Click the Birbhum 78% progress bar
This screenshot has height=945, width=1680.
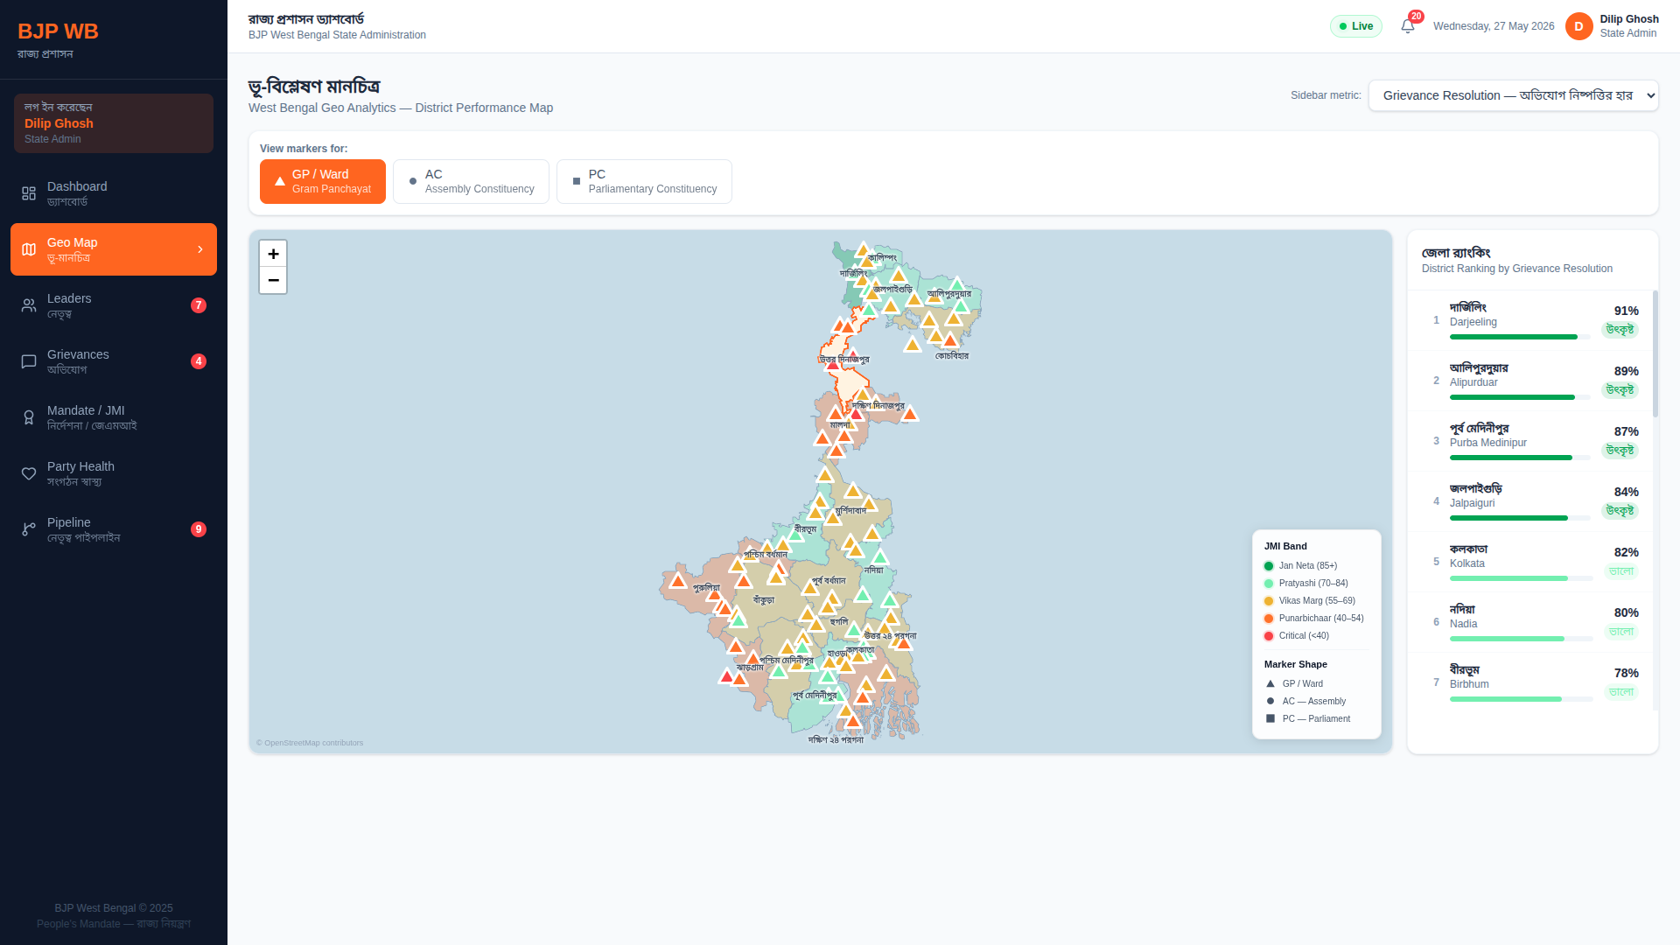[1521, 699]
